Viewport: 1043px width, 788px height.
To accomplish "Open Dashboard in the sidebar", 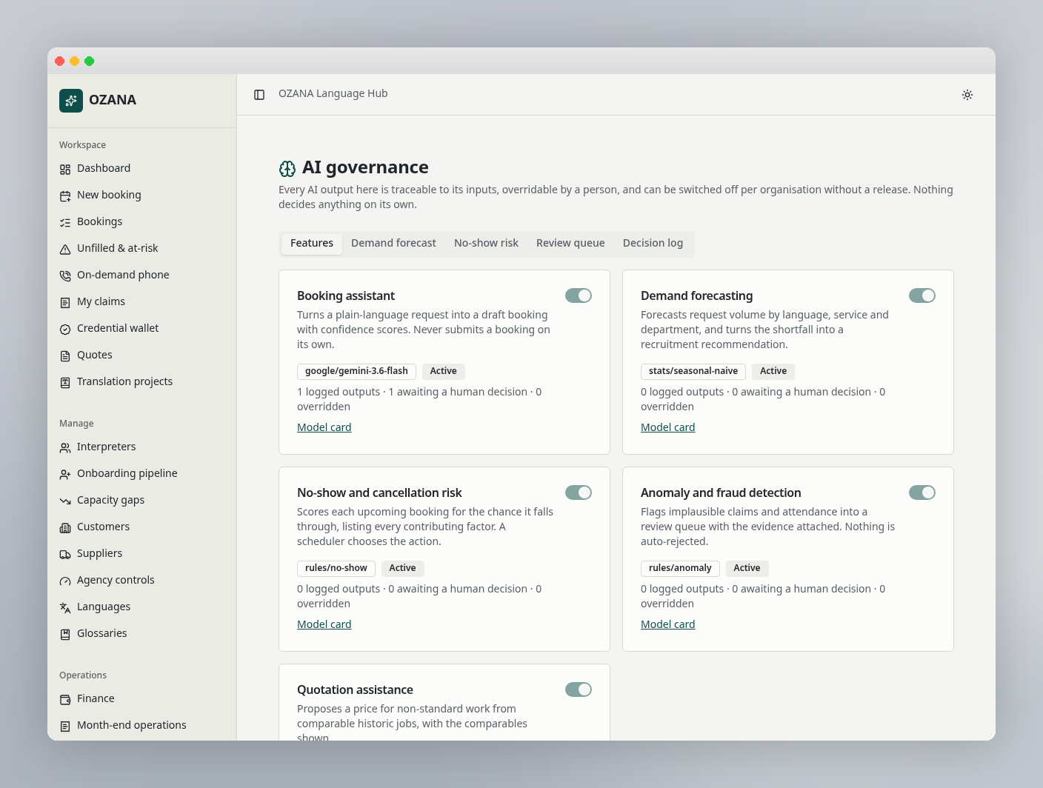I will [x=141, y=169].
